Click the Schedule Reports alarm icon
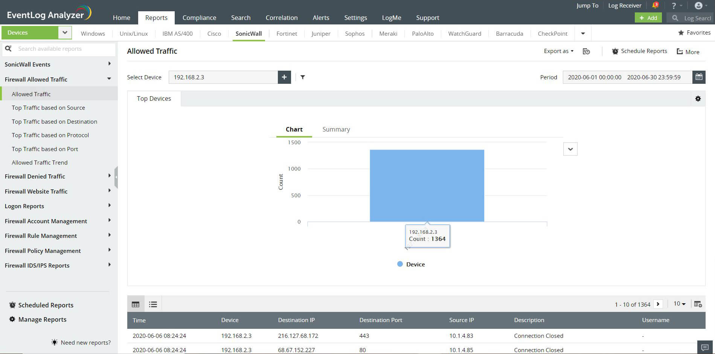Viewport: 715px width, 354px height. 615,51
